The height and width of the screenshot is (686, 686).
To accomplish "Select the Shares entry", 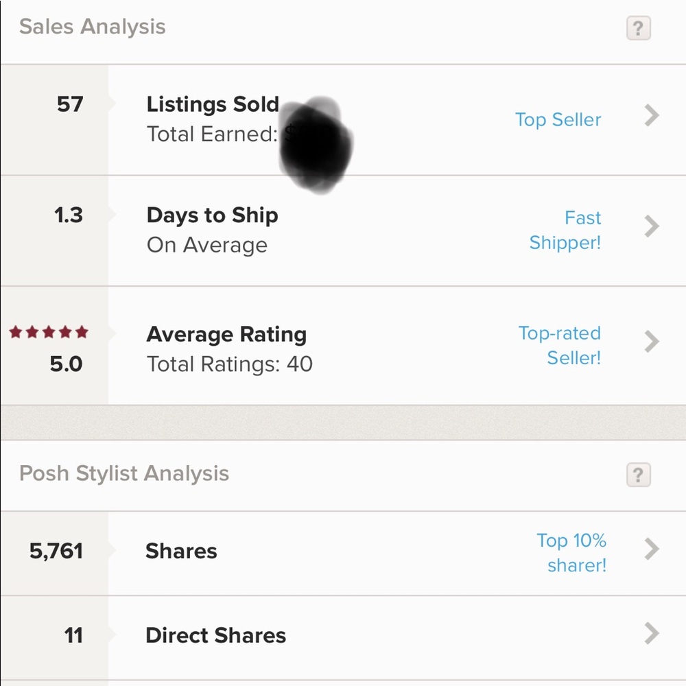I will (343, 553).
